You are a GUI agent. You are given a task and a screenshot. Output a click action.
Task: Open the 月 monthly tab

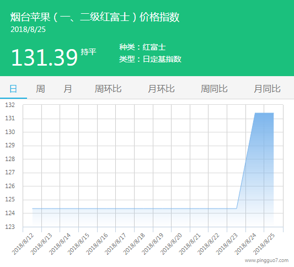pyautogui.click(x=67, y=89)
